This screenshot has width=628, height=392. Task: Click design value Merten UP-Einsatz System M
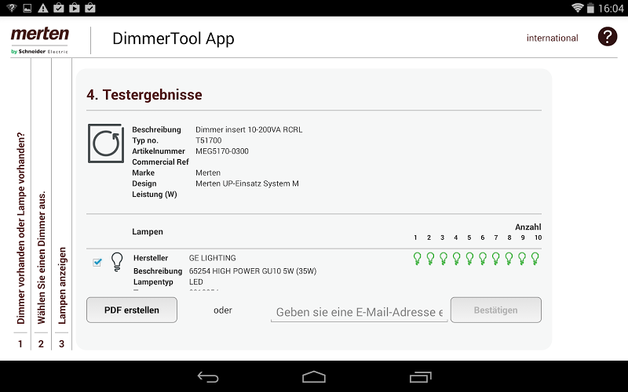(x=247, y=183)
